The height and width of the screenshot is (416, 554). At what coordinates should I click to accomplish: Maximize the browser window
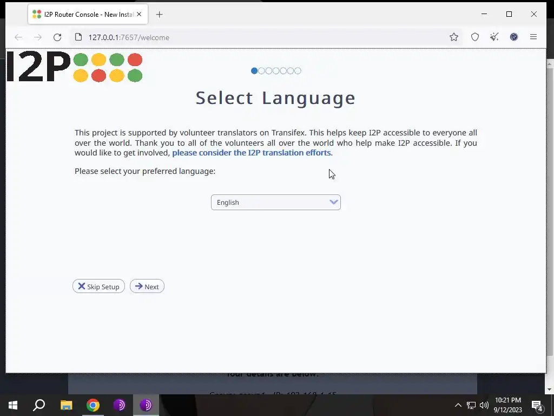click(x=509, y=14)
